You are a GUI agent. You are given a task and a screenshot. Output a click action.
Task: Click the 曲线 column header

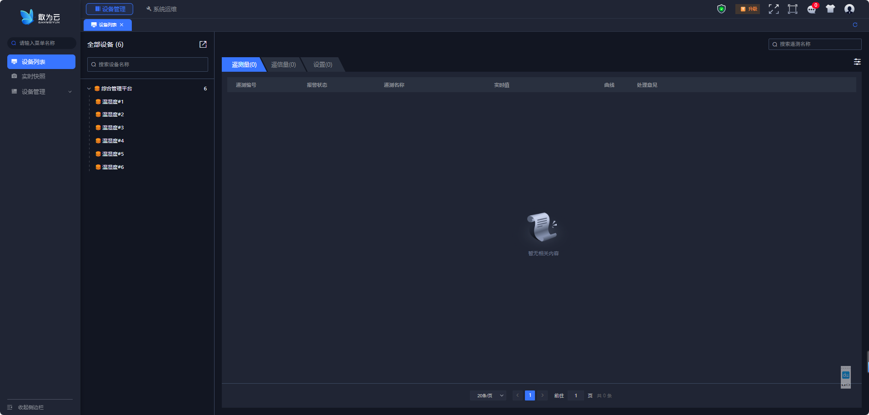(609, 85)
